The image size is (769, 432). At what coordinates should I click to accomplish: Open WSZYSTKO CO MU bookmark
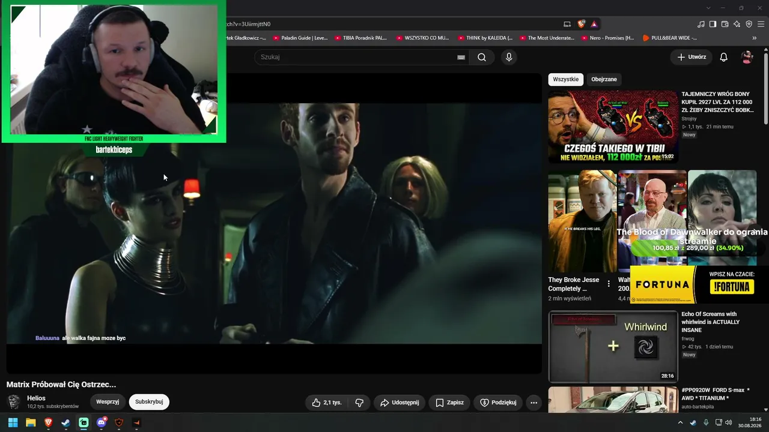[x=422, y=38]
